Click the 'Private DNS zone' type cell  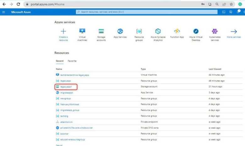150,128
